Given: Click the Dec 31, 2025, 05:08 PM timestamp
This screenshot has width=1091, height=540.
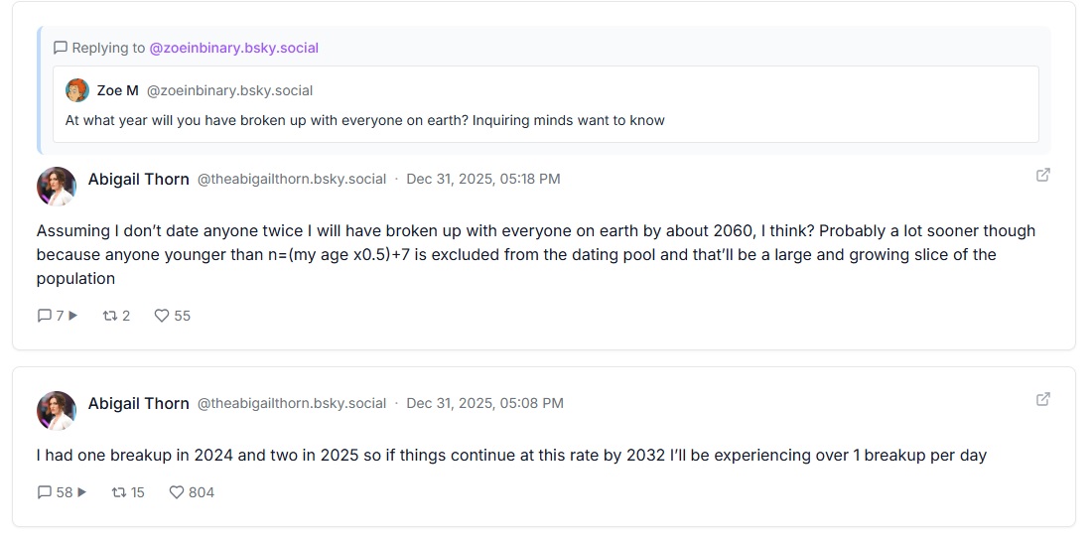Looking at the screenshot, I should [x=484, y=403].
